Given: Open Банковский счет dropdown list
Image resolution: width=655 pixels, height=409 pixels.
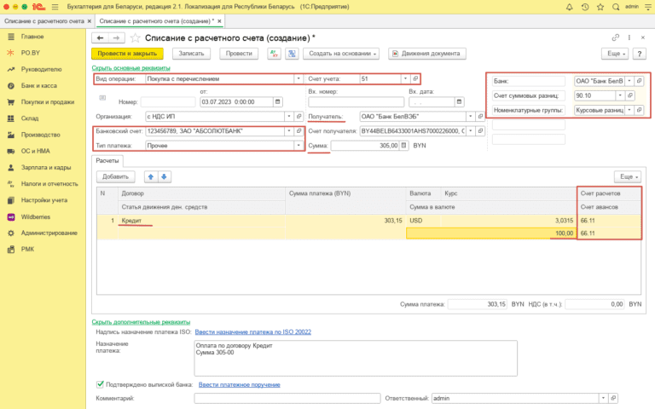Looking at the screenshot, I should (x=289, y=131).
